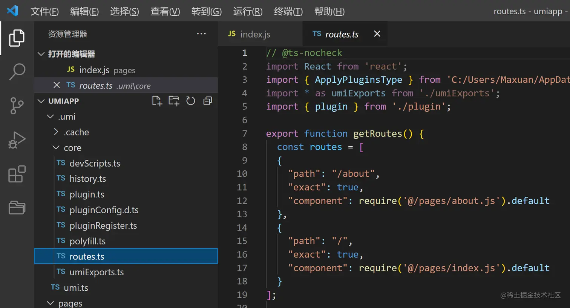Collapse the .umi folder
Screen dimensions: 570x308
[x=50, y=117]
